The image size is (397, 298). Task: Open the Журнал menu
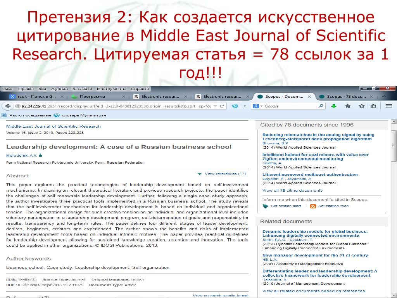[59, 89]
